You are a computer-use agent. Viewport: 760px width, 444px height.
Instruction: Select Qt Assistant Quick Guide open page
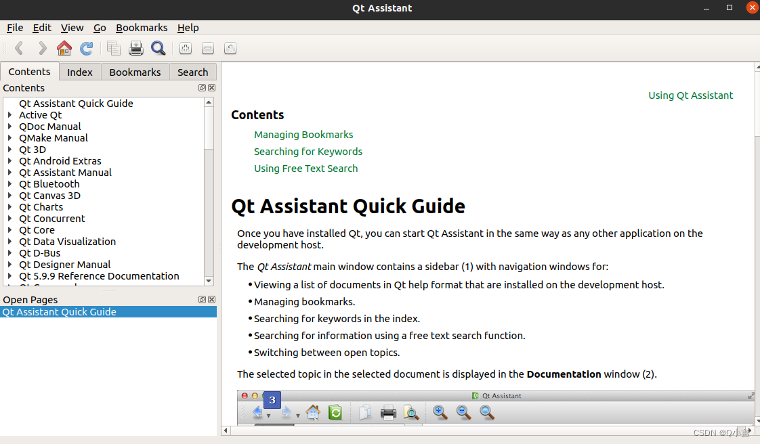click(108, 312)
